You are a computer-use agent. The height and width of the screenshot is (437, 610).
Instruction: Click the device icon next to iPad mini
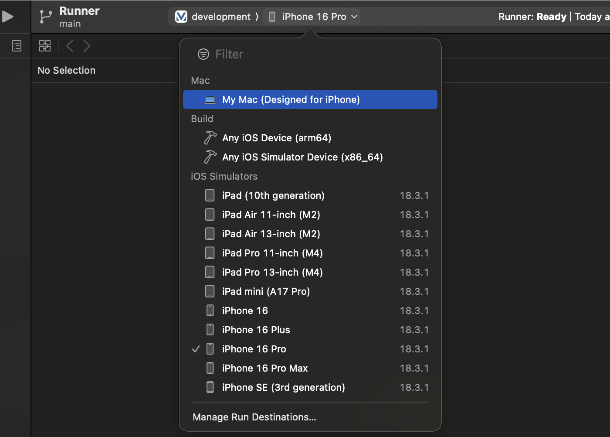click(x=210, y=291)
